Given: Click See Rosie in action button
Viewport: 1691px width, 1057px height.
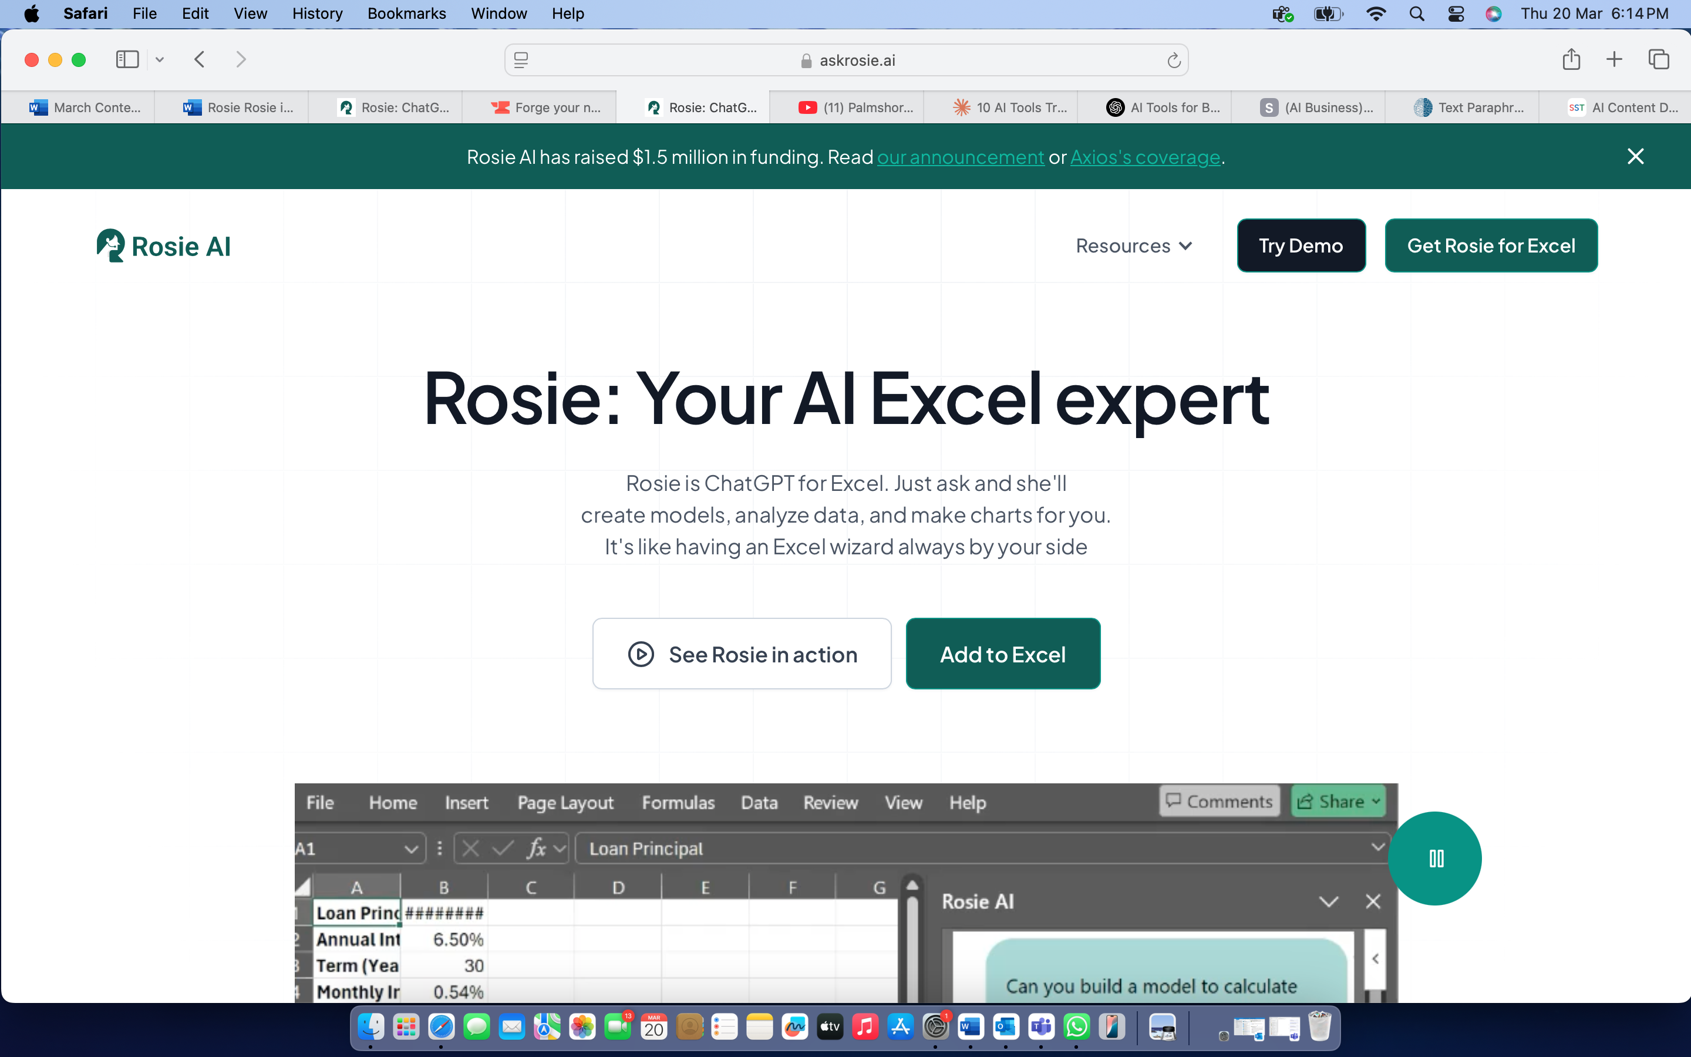Looking at the screenshot, I should point(742,654).
